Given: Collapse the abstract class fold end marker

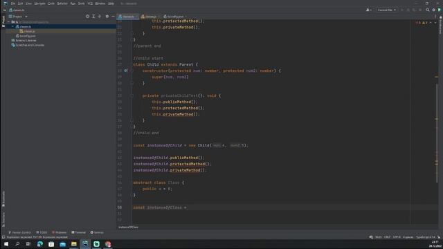Looking at the screenshot, I should pos(132,195).
